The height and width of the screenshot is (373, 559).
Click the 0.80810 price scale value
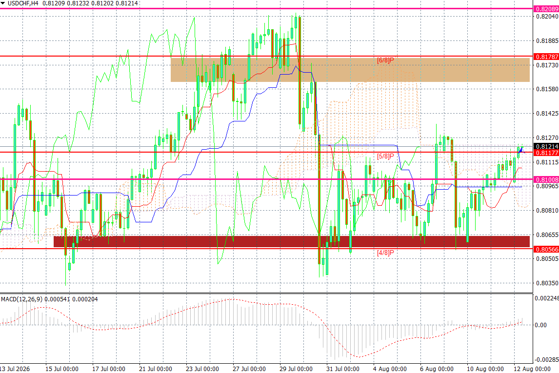[547, 211]
